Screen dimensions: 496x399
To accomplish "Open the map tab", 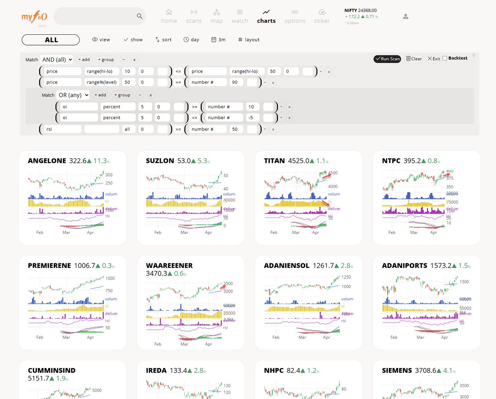I will click(217, 17).
